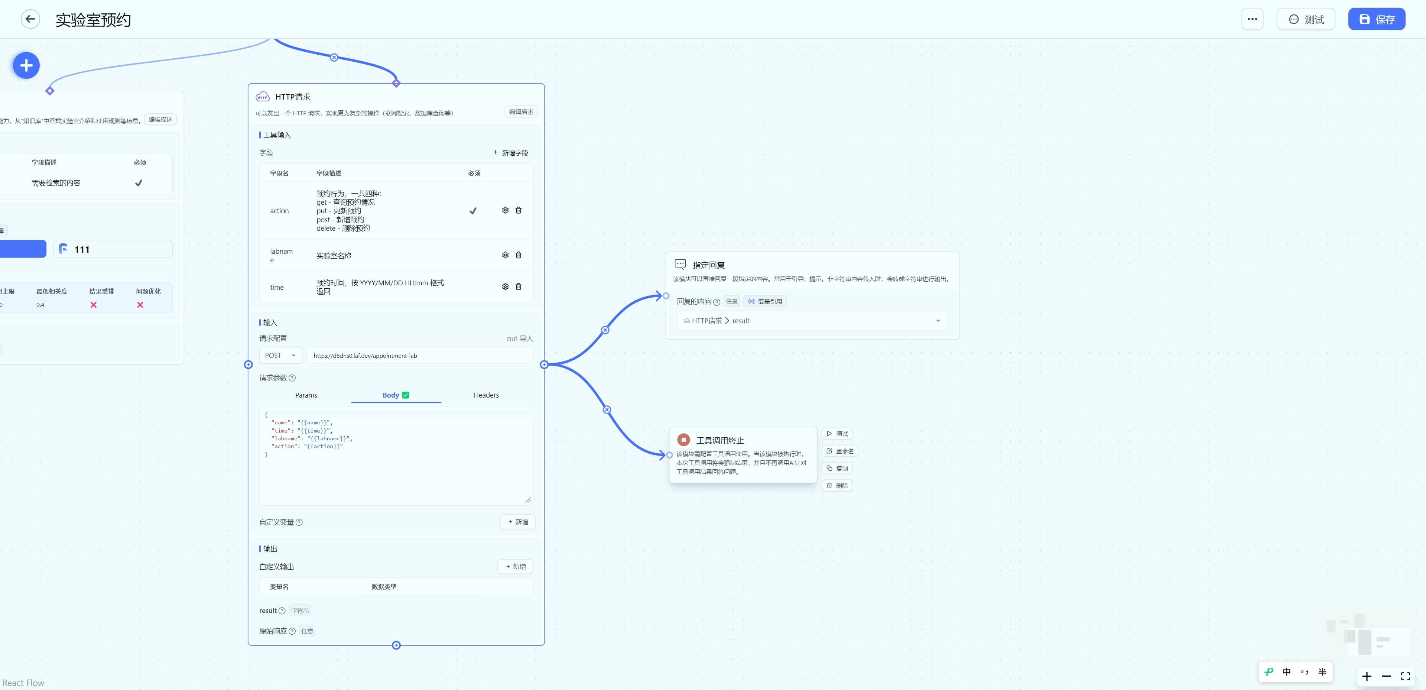Click the blue plus add-node button
Image resolution: width=1426 pixels, height=690 pixels.
[26, 65]
